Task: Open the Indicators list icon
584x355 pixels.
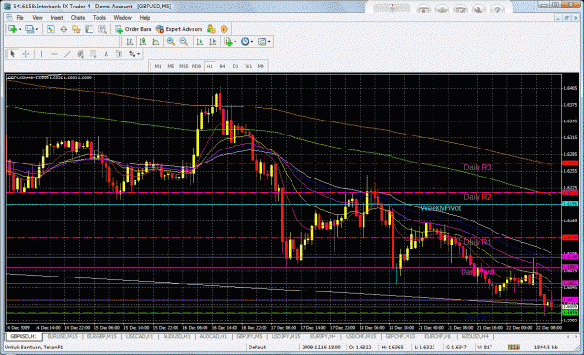Action: (228, 42)
